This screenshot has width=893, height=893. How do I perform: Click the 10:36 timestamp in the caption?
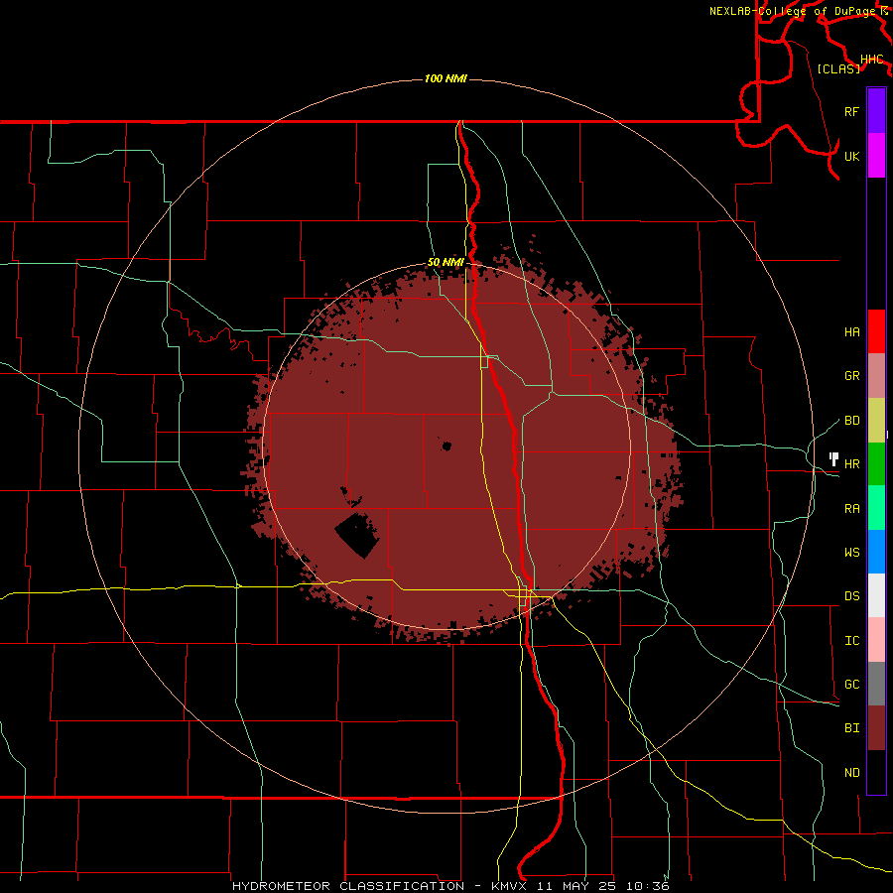[647, 886]
